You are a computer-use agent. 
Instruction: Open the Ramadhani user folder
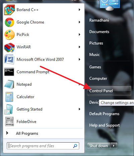tap(99, 20)
